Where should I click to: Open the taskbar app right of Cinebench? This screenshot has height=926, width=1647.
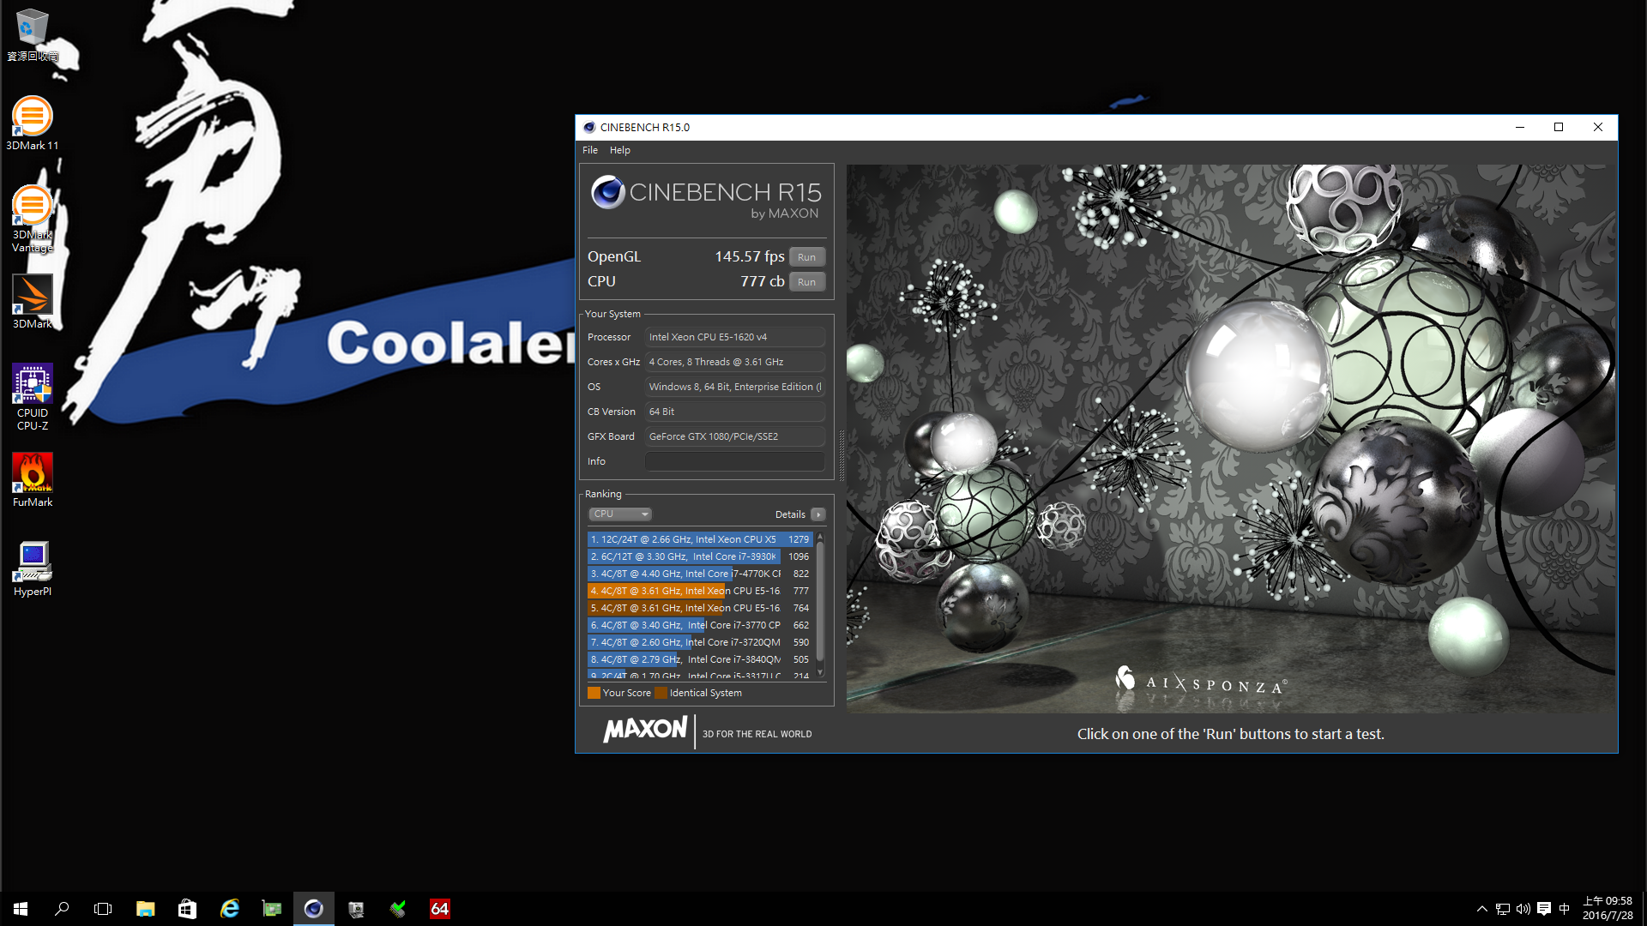pyautogui.click(x=355, y=909)
